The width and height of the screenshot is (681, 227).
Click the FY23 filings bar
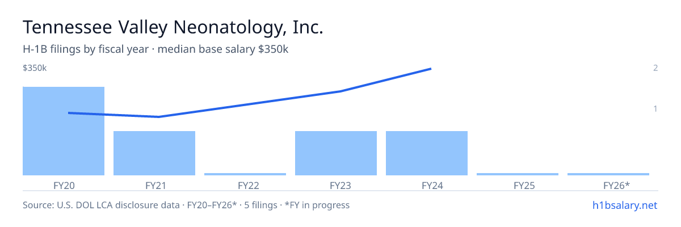pyautogui.click(x=336, y=153)
